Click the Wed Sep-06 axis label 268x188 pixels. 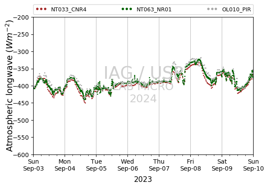click(128, 165)
